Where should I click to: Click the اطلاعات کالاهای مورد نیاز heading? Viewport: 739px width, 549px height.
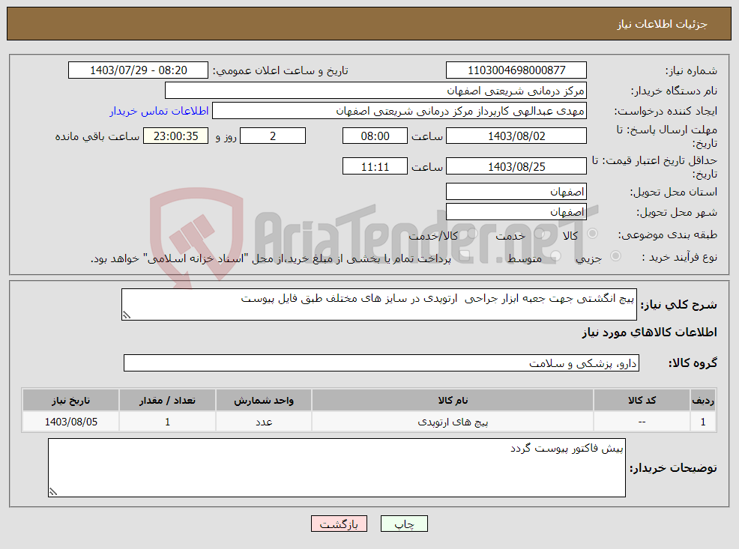pyautogui.click(x=650, y=333)
